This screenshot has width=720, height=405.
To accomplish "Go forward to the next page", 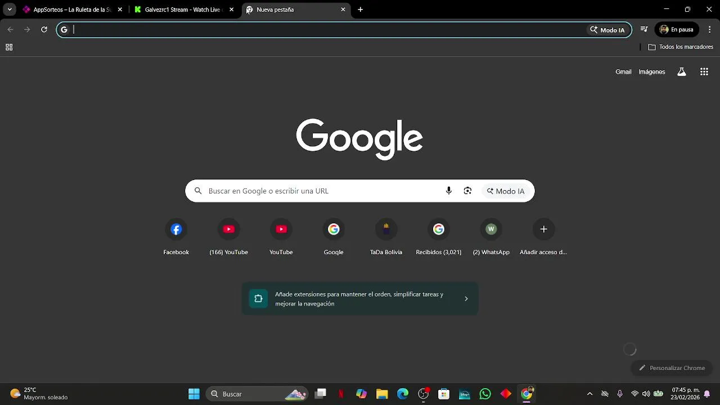I will pyautogui.click(x=27, y=30).
